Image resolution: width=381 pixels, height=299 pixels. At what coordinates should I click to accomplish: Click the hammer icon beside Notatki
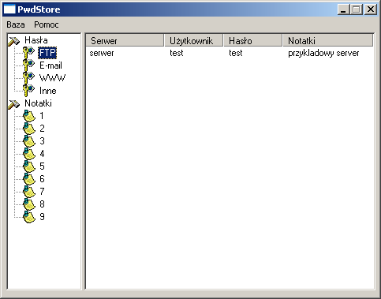(x=14, y=104)
